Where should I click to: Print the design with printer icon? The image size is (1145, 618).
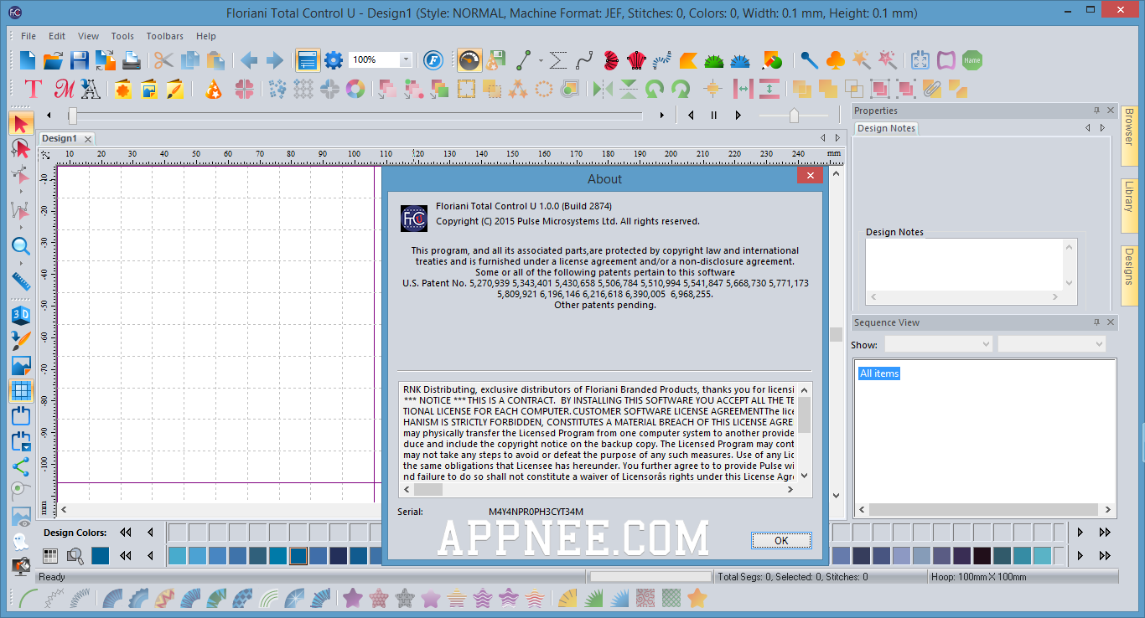pyautogui.click(x=132, y=60)
